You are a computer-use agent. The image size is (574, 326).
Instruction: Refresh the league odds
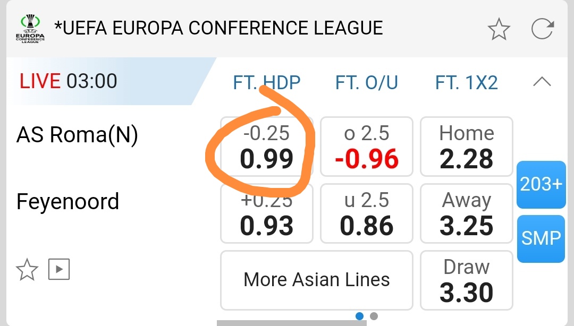542,29
